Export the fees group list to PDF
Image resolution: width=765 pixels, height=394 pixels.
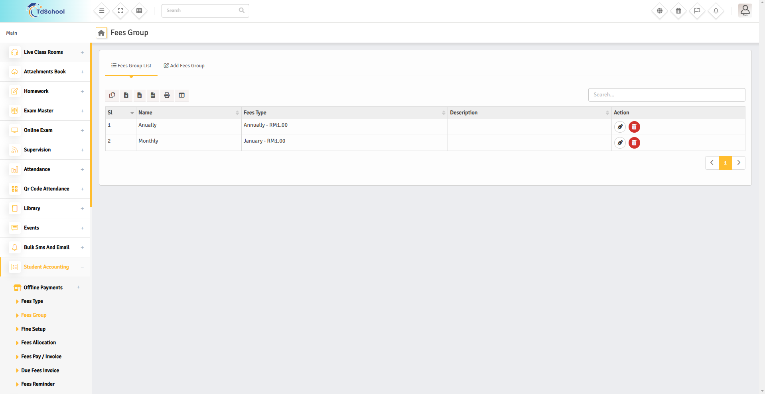click(x=153, y=95)
